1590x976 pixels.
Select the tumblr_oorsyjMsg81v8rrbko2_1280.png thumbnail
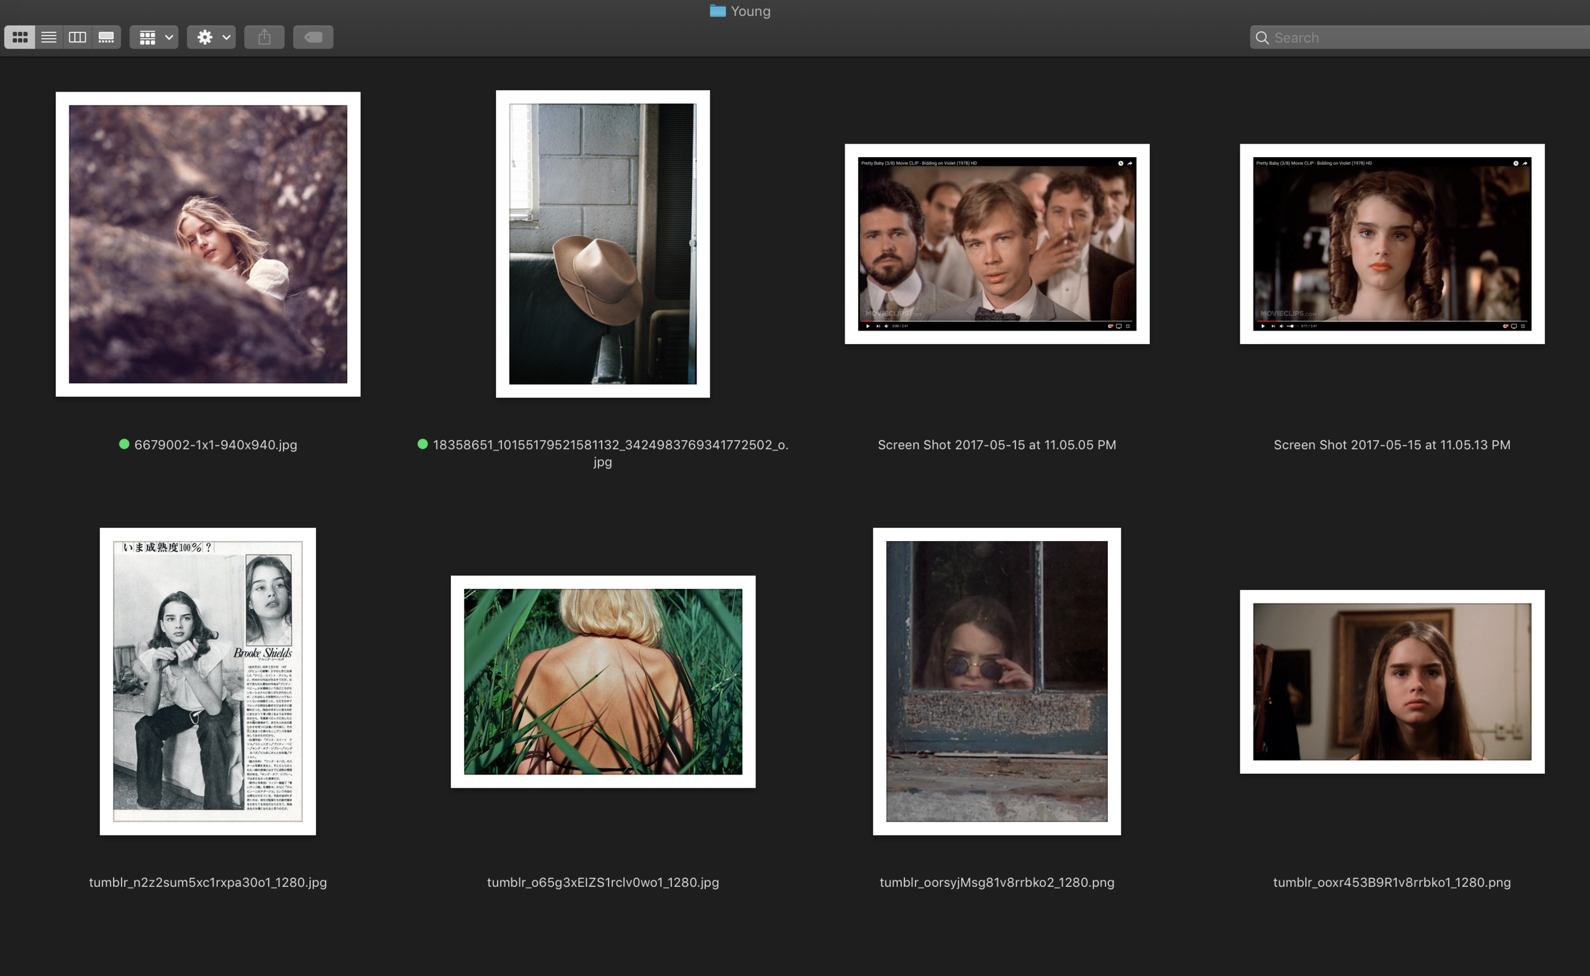pyautogui.click(x=997, y=682)
